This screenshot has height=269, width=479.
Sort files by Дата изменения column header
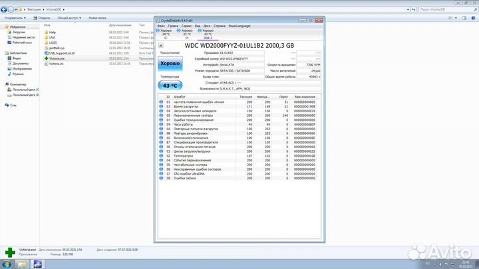pos(120,25)
